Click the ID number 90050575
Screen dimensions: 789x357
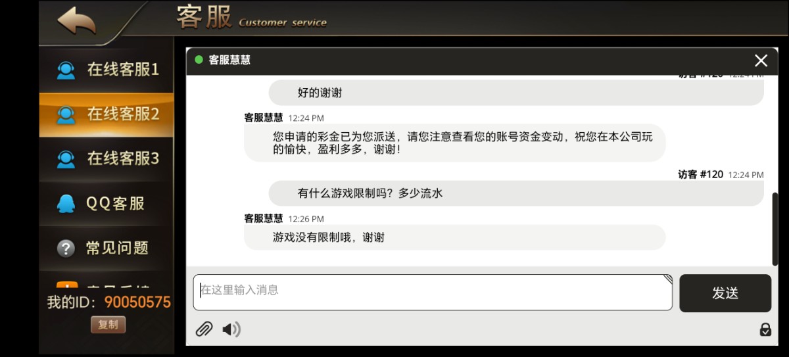(x=137, y=302)
